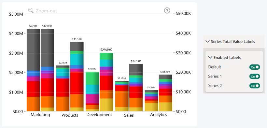This screenshot has width=267, height=128.
Task: Click the Default label text in Enabled Labels
Action: tap(215, 67)
